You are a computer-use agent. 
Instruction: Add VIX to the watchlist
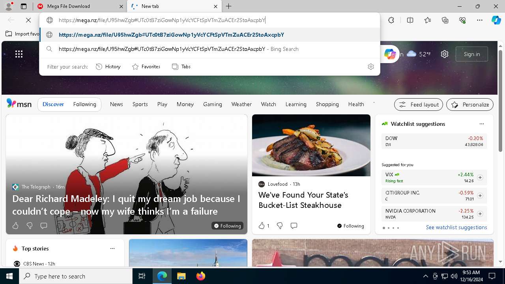[x=480, y=177]
